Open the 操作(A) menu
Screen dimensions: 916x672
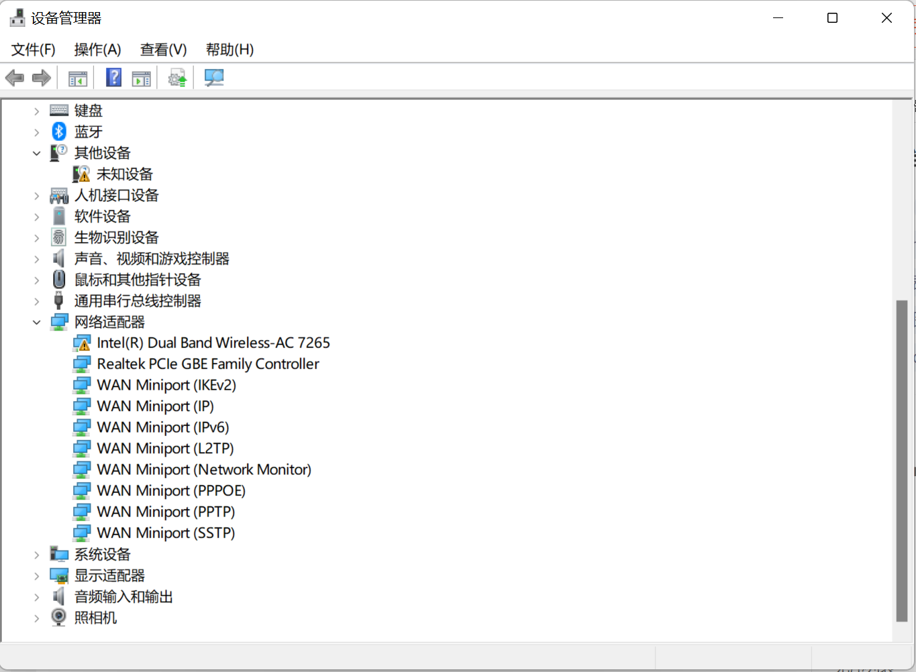[98, 50]
